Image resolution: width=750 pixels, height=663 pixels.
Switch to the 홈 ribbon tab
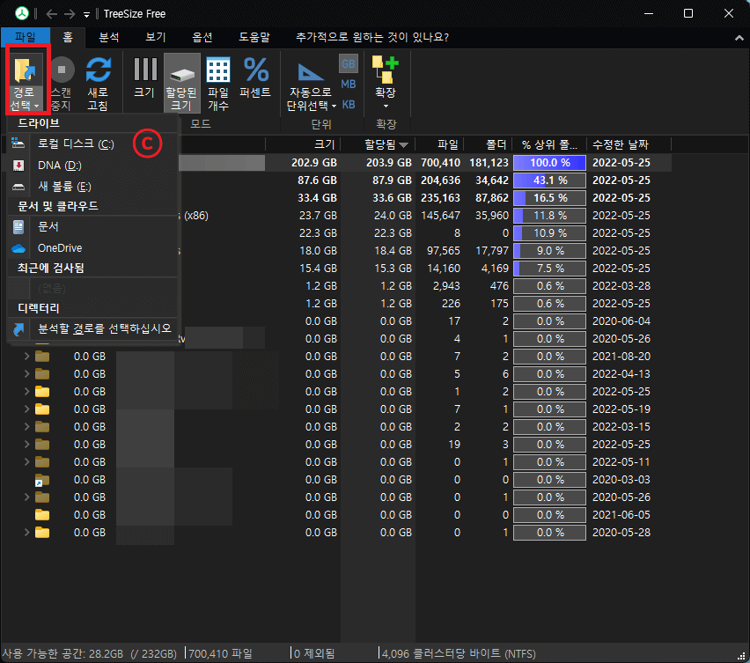(x=68, y=37)
